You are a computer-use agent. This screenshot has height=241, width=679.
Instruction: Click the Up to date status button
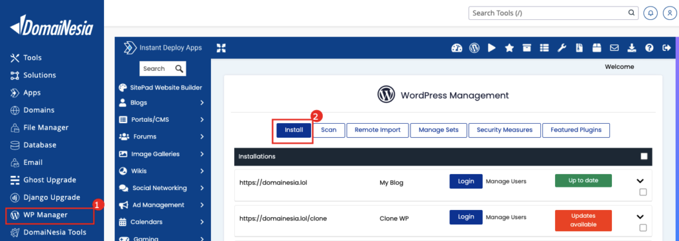[x=584, y=181]
